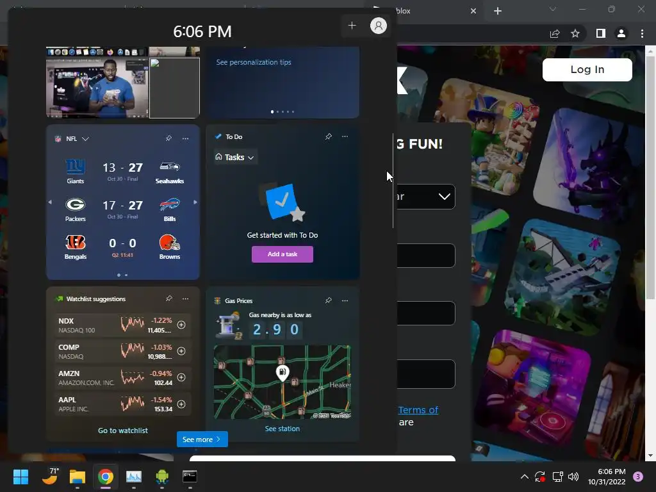Screen dimensions: 656x492
Task: Toggle Chrome side panel icon
Action: tap(601, 33)
